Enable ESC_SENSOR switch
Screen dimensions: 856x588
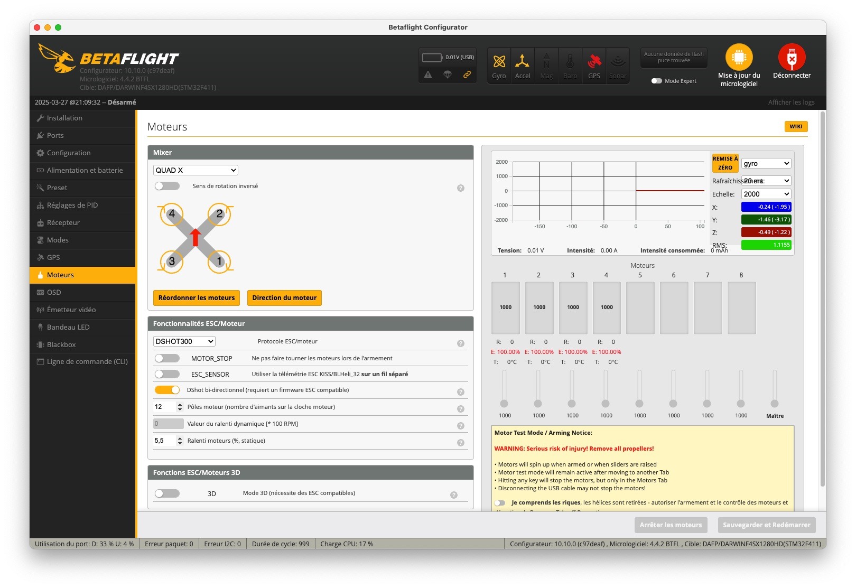tap(167, 374)
